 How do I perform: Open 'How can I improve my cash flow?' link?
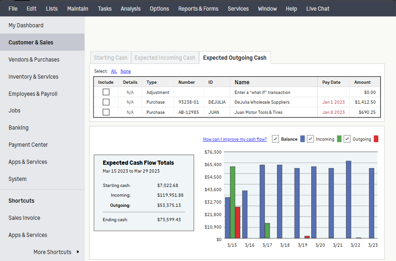tap(235, 139)
